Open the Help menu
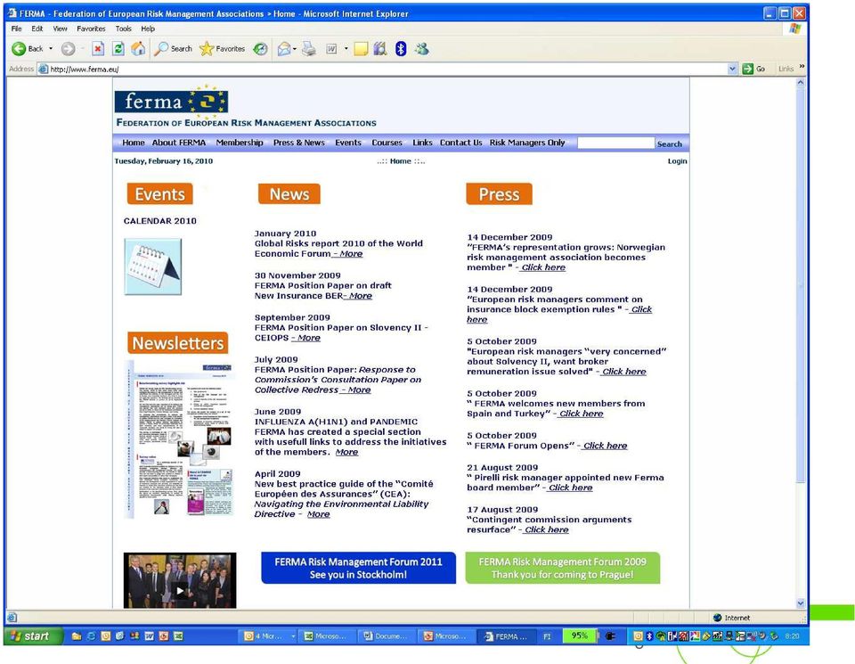This screenshot has height=664, width=855. pos(148,29)
